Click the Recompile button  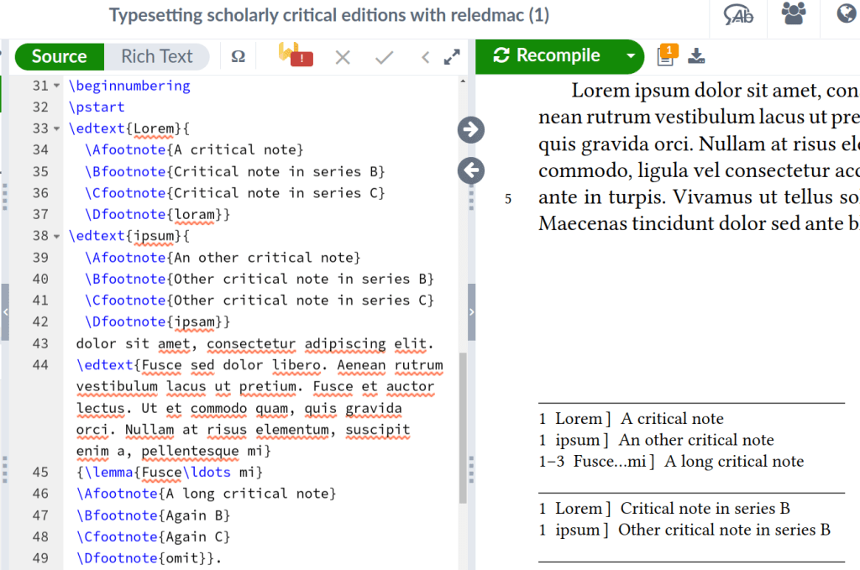coord(548,56)
